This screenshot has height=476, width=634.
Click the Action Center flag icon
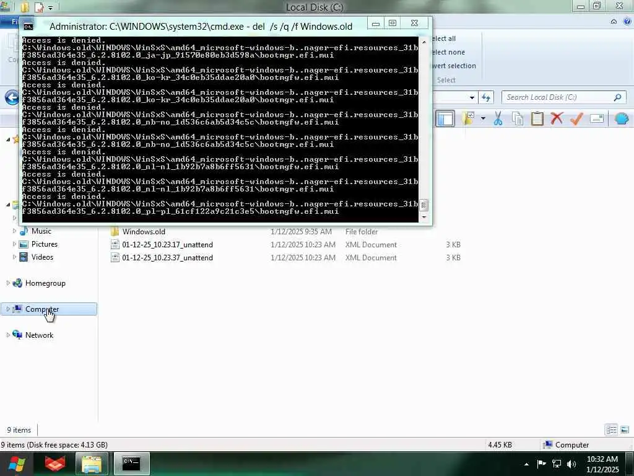pyautogui.click(x=541, y=464)
